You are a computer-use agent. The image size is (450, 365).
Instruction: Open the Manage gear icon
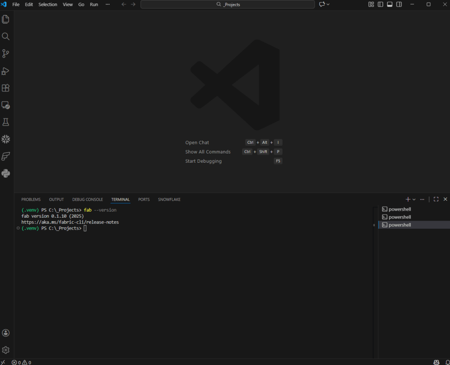pos(6,350)
